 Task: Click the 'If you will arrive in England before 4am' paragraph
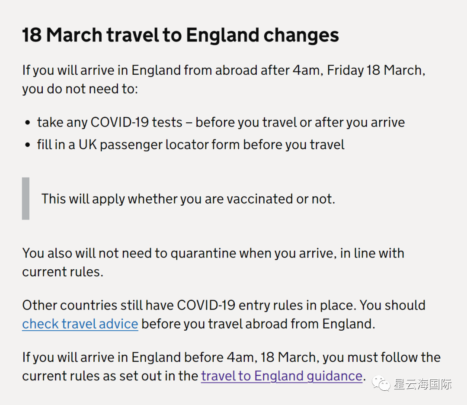(231, 357)
